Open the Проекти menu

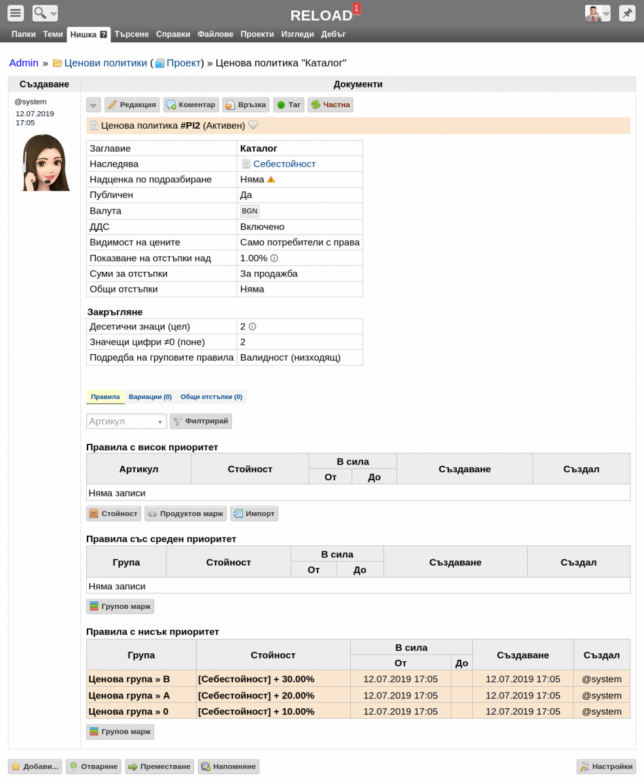tap(257, 35)
